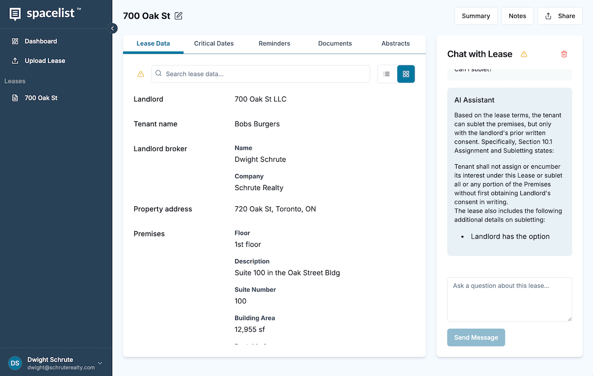Click the Share upload icon
593x376 pixels.
point(548,16)
